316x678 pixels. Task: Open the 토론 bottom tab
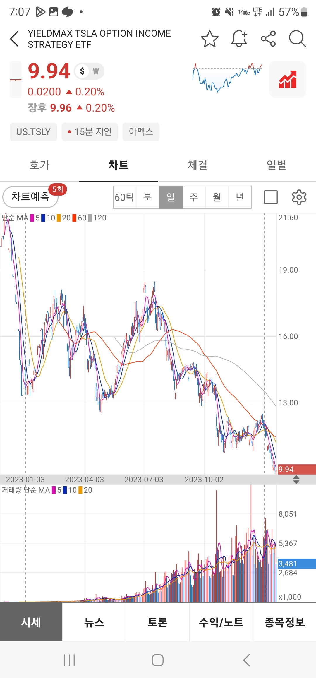(158, 622)
